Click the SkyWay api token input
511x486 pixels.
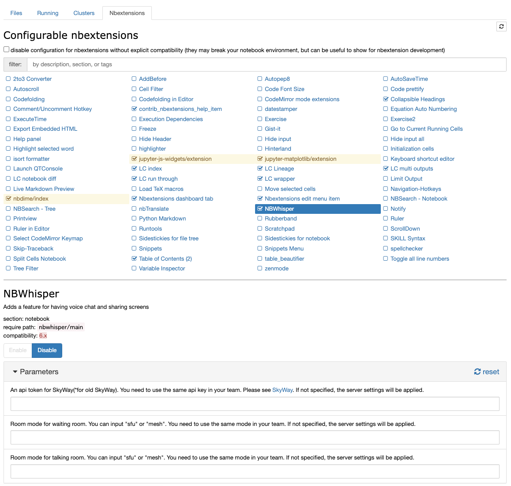(255, 404)
